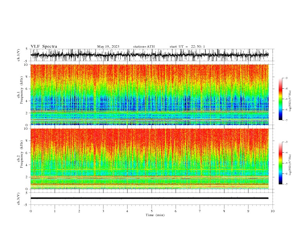
Task: Click the ch.1 PSD color scale bar
Action: [x=281, y=99]
